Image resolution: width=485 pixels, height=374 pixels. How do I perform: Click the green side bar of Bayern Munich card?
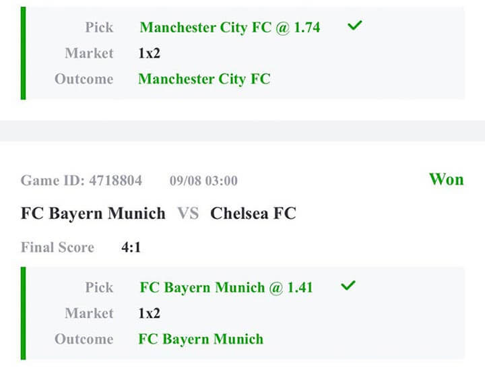(x=24, y=313)
